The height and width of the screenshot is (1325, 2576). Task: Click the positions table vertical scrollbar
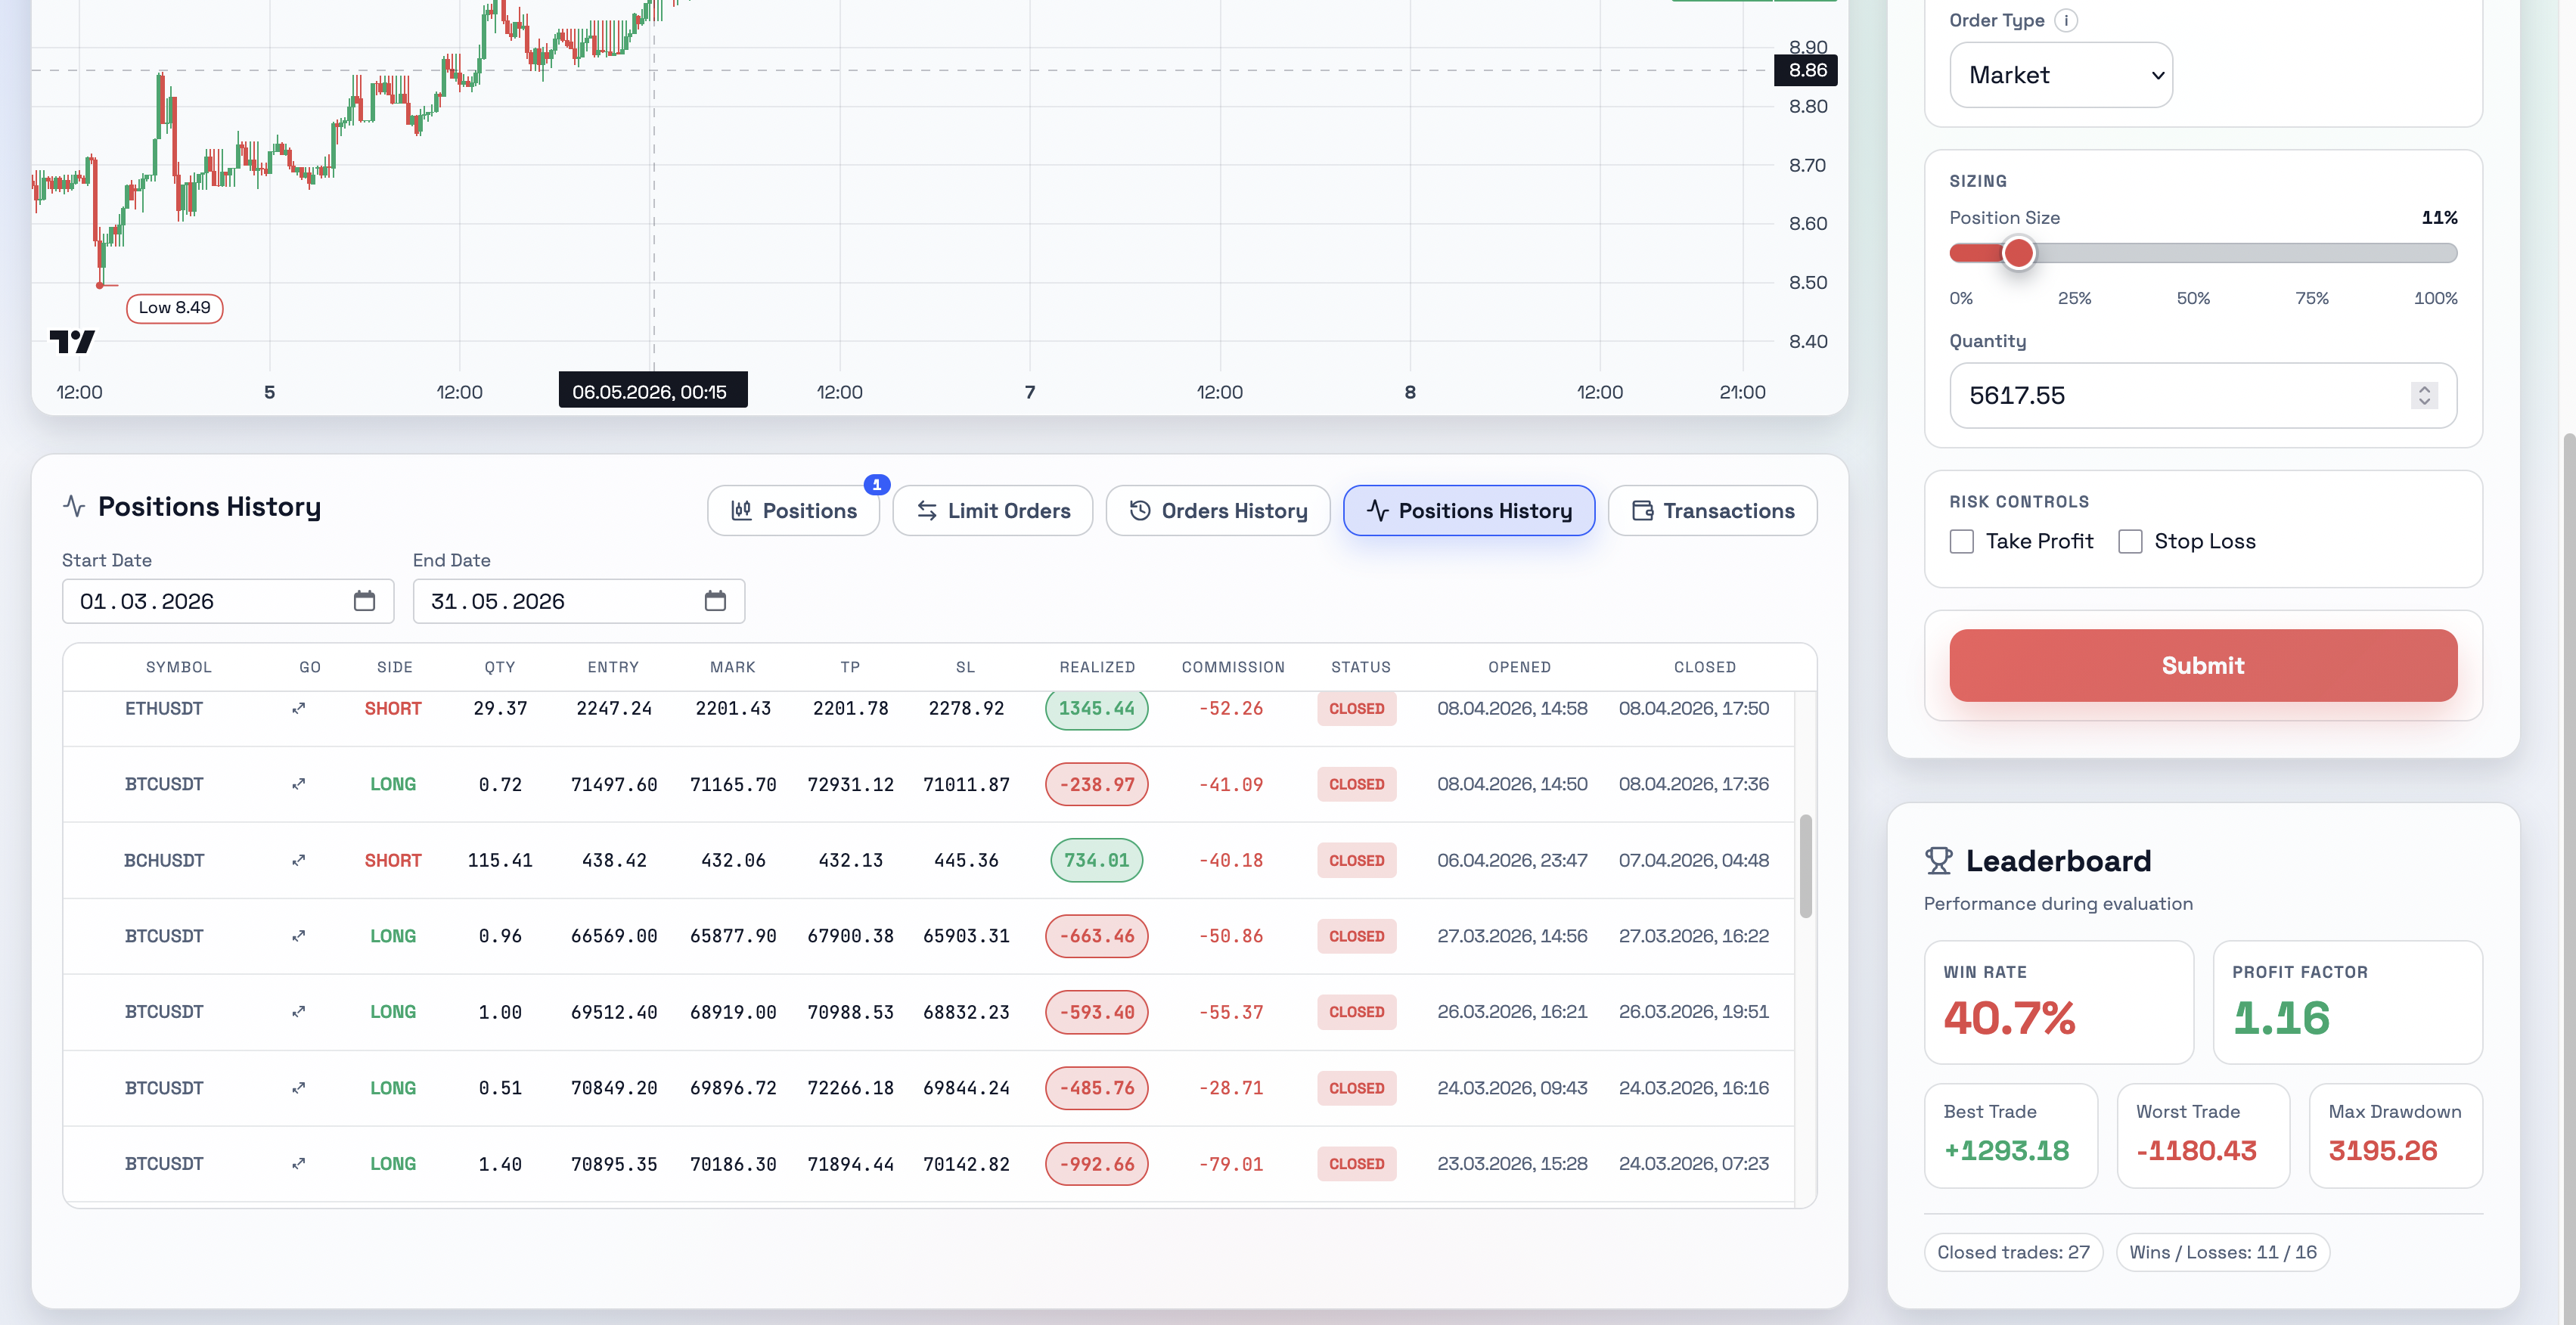pyautogui.click(x=1806, y=867)
